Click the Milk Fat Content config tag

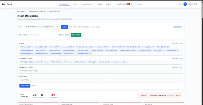coord(81,62)
